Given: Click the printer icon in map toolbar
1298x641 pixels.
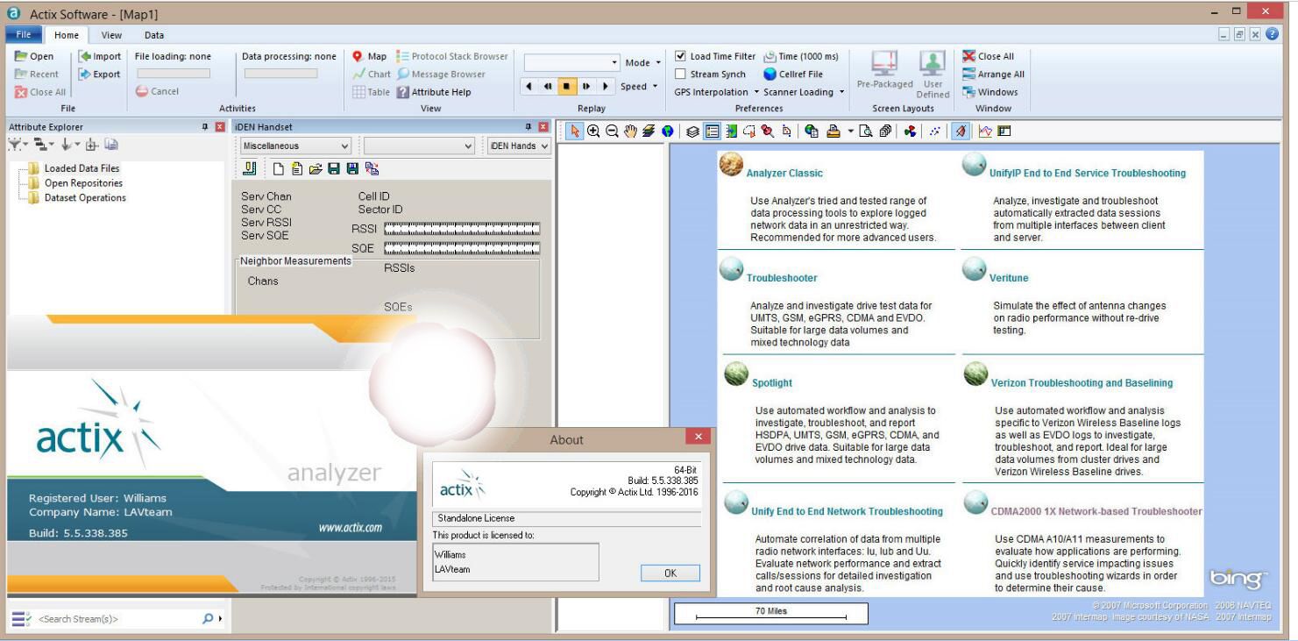Looking at the screenshot, I should [x=833, y=132].
